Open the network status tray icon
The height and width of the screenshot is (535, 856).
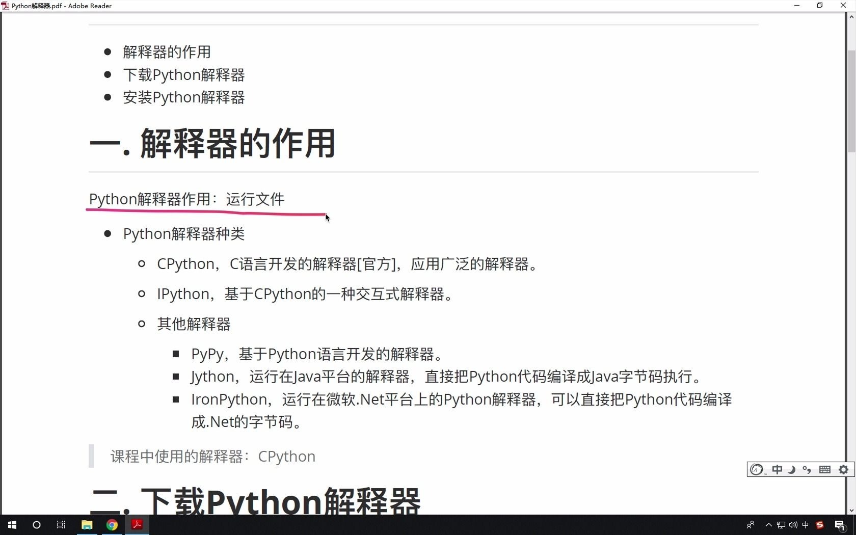[x=781, y=525]
